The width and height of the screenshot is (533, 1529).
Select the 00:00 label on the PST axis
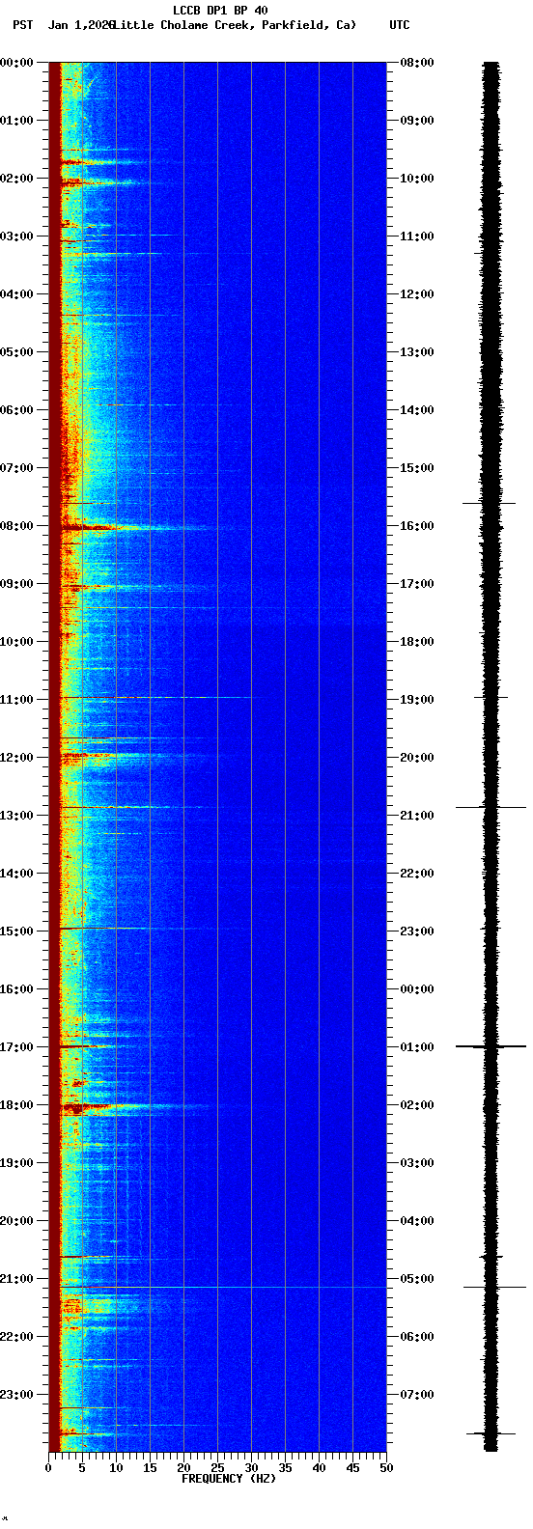point(16,63)
